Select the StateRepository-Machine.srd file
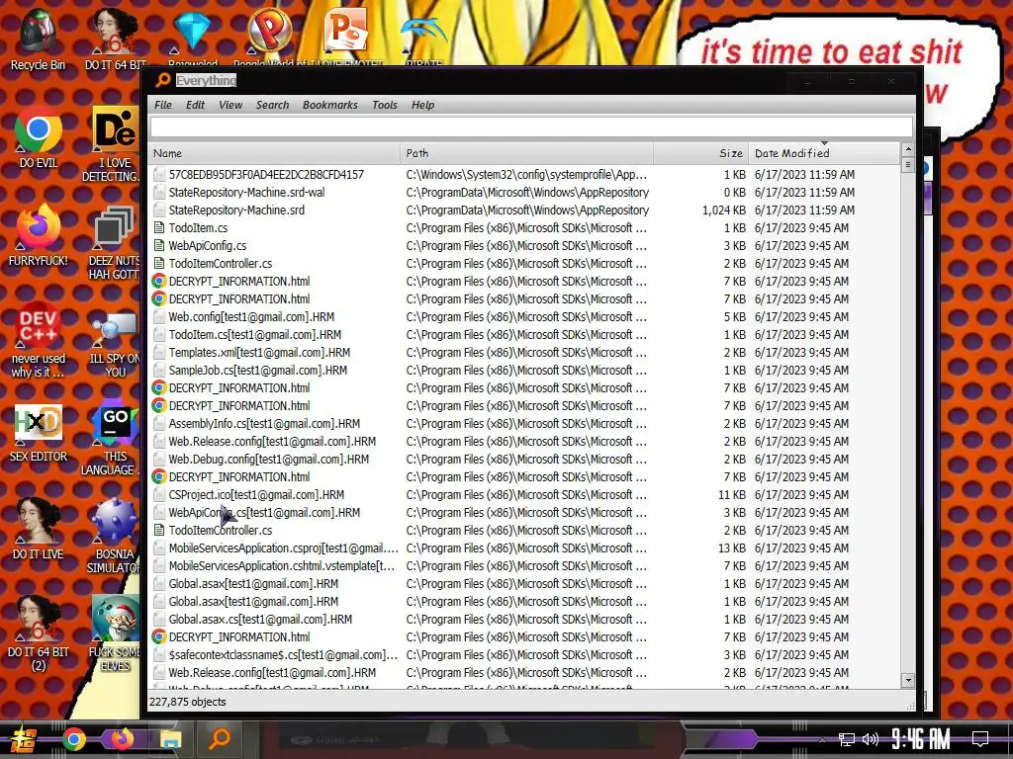The width and height of the screenshot is (1013, 759). 524,210
